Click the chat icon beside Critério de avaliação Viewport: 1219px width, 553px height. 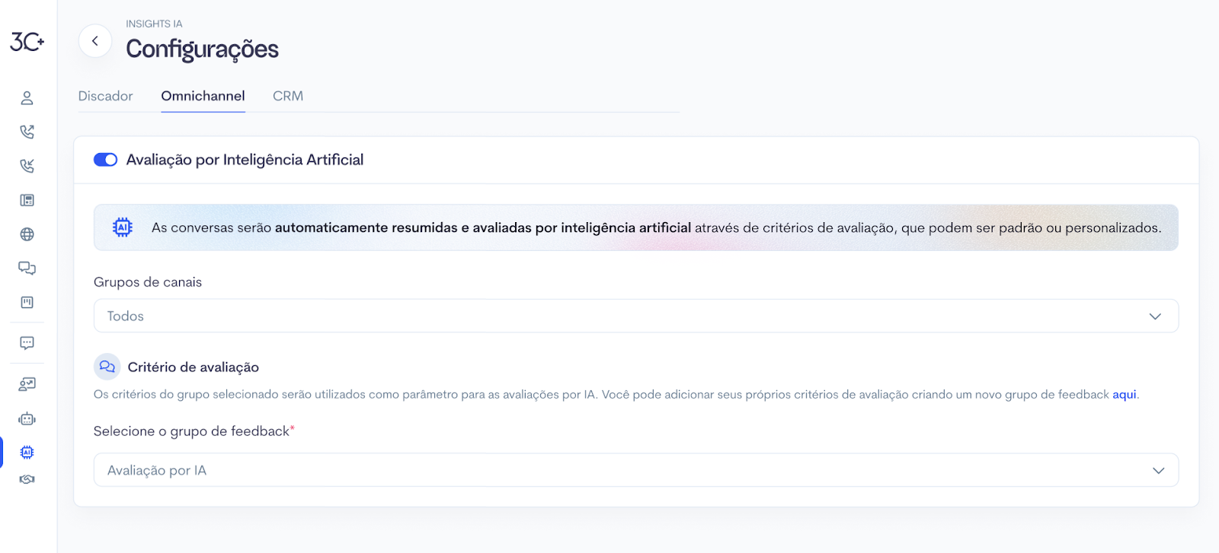pos(107,367)
